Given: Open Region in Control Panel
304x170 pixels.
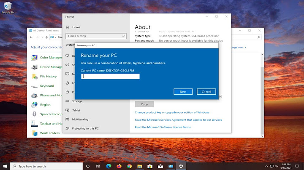Looking at the screenshot, I should [x=45, y=105].
